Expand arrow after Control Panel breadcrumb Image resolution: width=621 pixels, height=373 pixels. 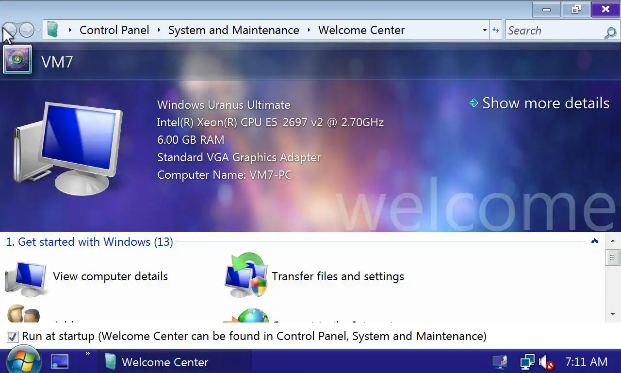(159, 30)
